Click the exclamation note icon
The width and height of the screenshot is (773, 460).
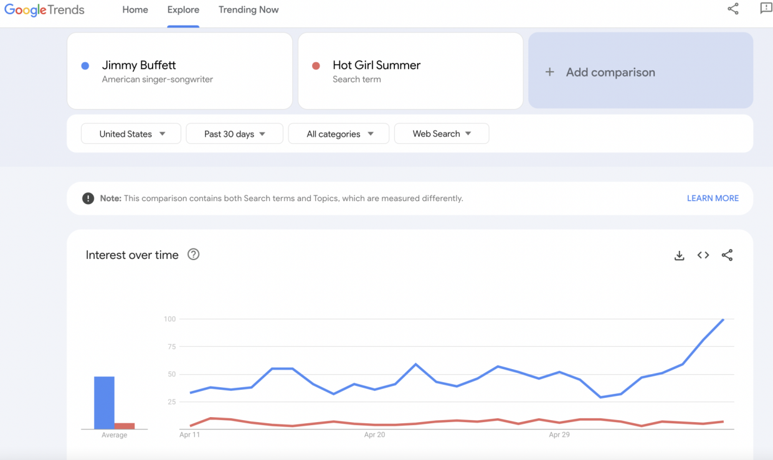[x=88, y=199]
